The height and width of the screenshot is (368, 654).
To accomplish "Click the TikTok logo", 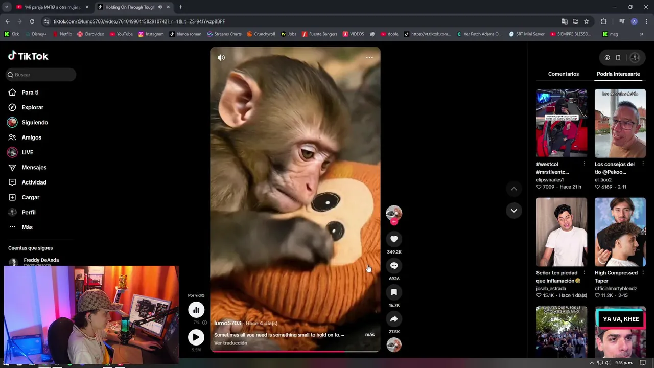I will (28, 56).
